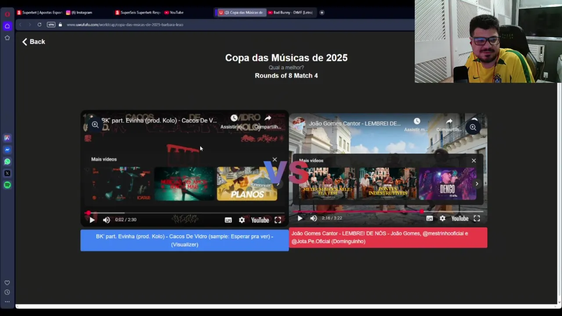Viewport: 562px width, 316px height.
Task: Click Compartilhar on the João Gomes video
Action: [x=449, y=125]
